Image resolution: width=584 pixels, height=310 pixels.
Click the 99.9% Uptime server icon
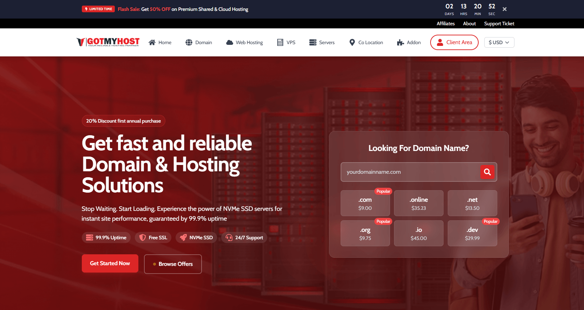90,237
